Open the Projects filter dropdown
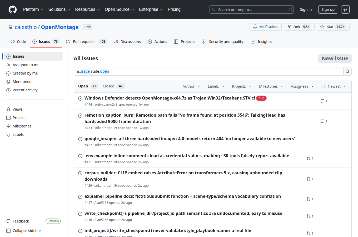Screen dimensions: 358x237 241,86
